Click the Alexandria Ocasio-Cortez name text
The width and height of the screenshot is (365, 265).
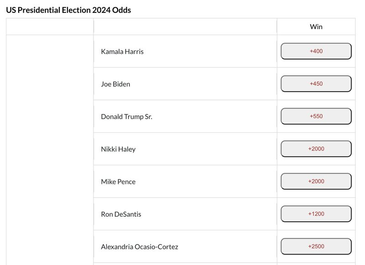click(x=140, y=247)
